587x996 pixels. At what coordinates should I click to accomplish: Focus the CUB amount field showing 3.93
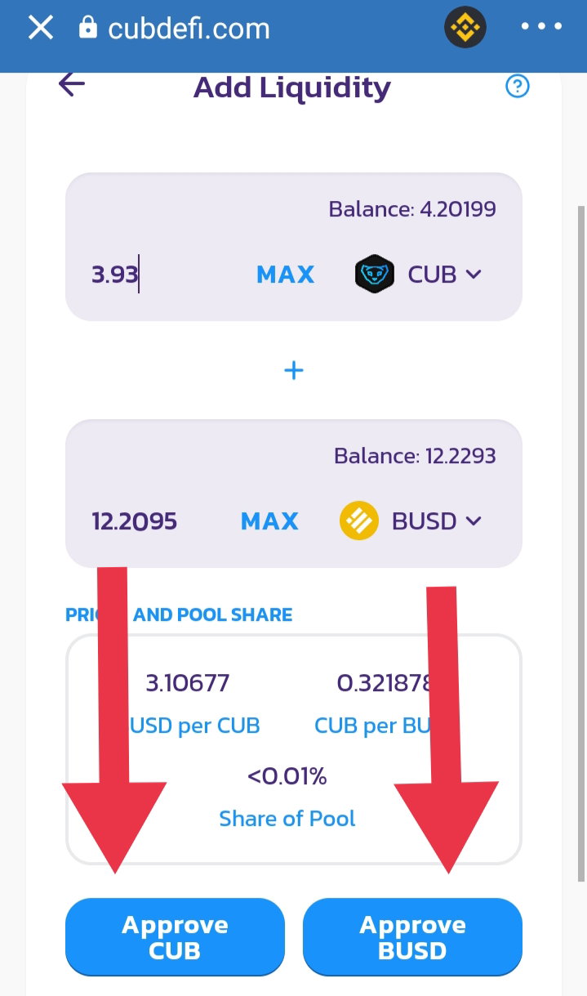163,275
